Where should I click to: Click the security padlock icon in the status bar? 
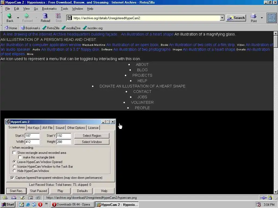pyautogui.click(x=270, y=198)
